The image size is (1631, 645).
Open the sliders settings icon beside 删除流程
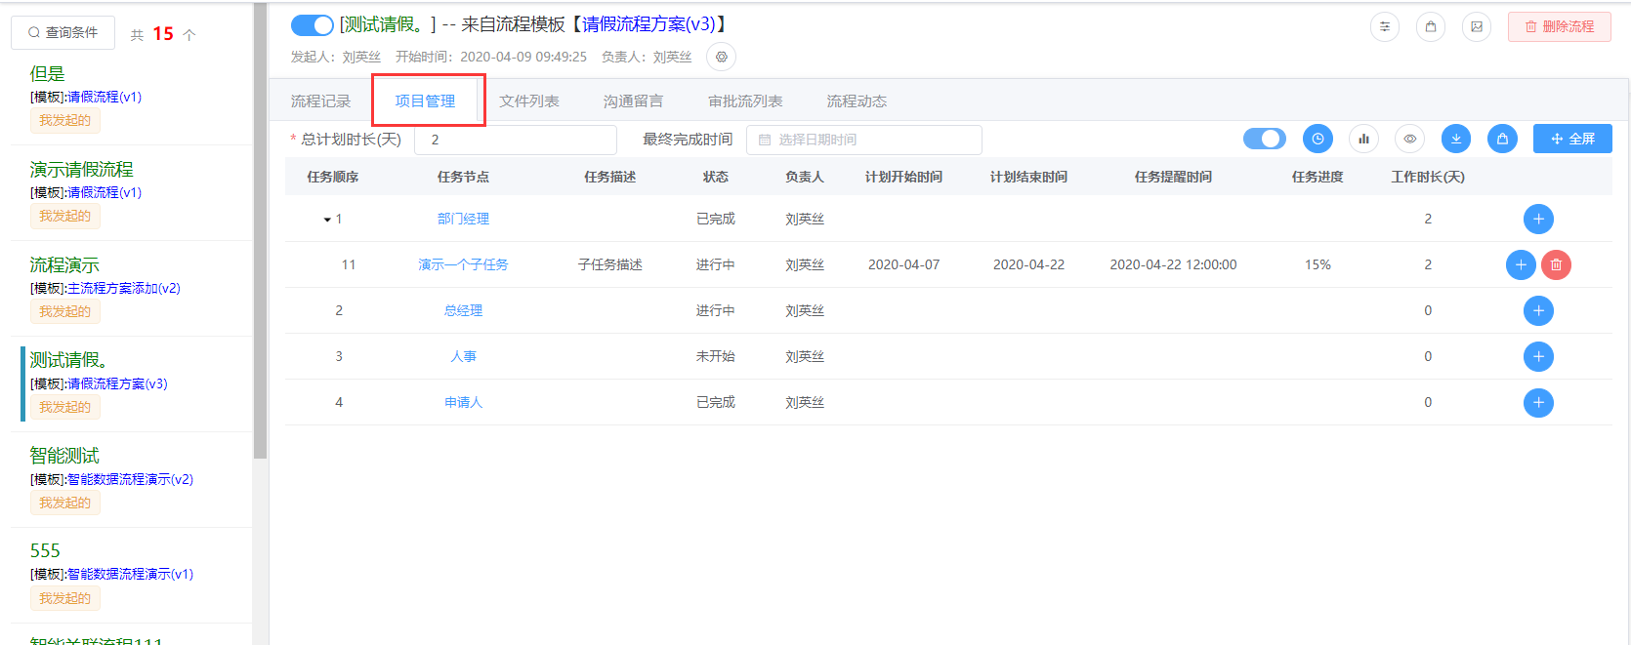click(x=1384, y=26)
